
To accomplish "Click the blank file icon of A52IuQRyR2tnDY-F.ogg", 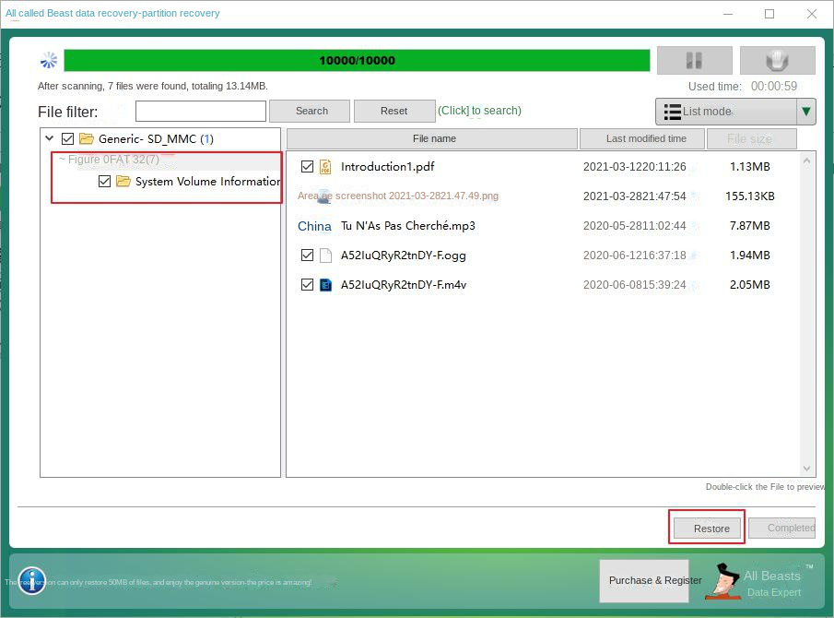I will (325, 256).
